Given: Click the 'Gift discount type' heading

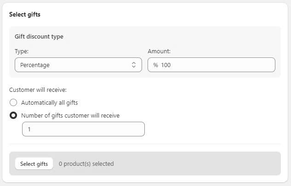Looking at the screenshot, I should tap(39, 37).
